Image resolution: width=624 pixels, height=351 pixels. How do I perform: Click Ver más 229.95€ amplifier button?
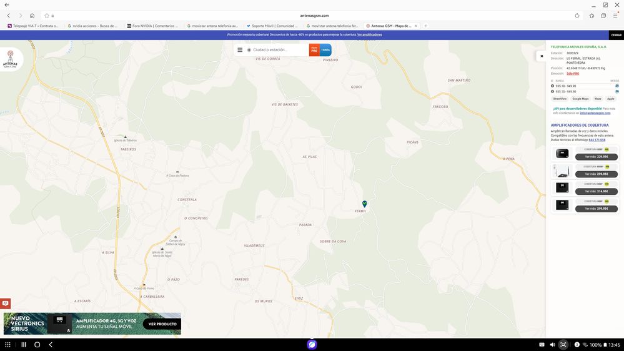pyautogui.click(x=596, y=157)
